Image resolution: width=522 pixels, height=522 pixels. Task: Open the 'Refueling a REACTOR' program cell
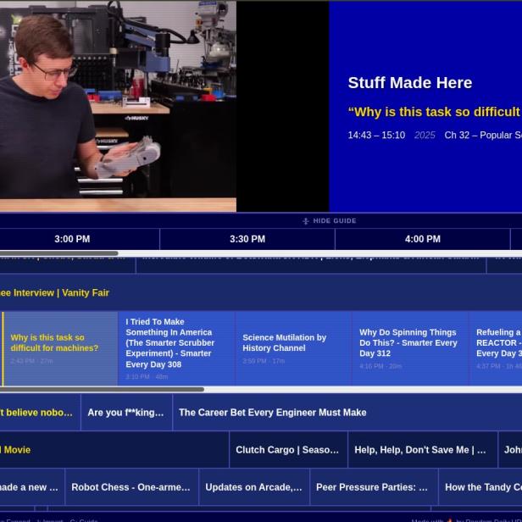(x=496, y=348)
